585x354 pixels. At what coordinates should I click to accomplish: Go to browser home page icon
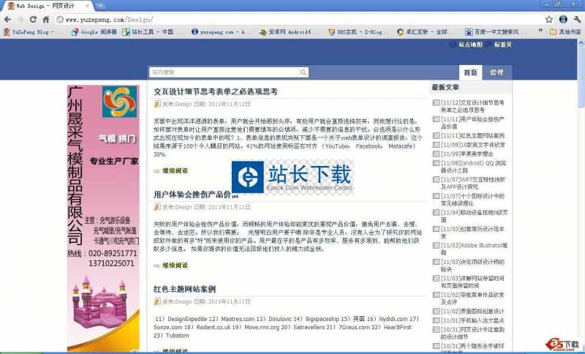47,19
